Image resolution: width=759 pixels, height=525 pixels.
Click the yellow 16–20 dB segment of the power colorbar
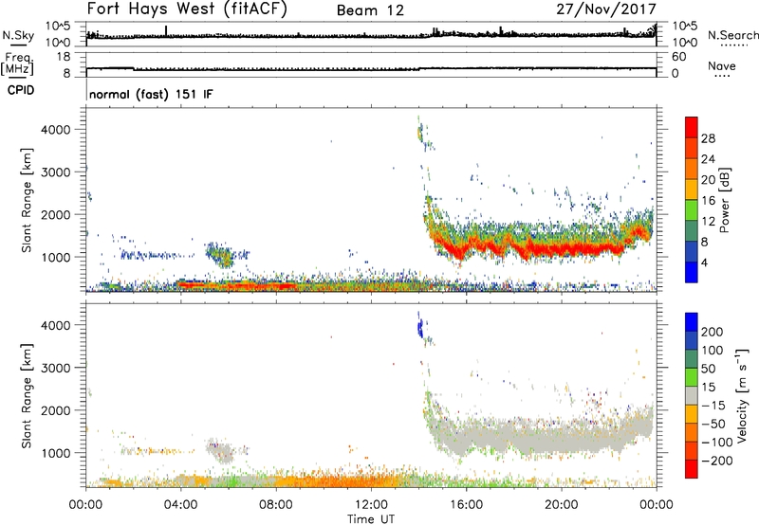click(x=692, y=190)
